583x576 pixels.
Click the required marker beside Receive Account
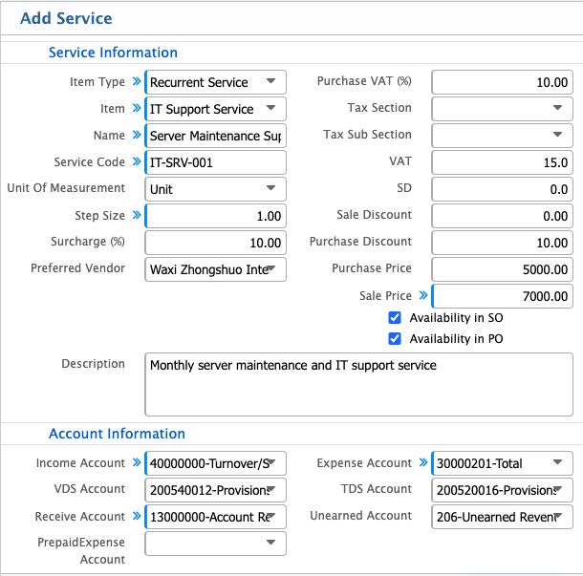pyautogui.click(x=137, y=516)
